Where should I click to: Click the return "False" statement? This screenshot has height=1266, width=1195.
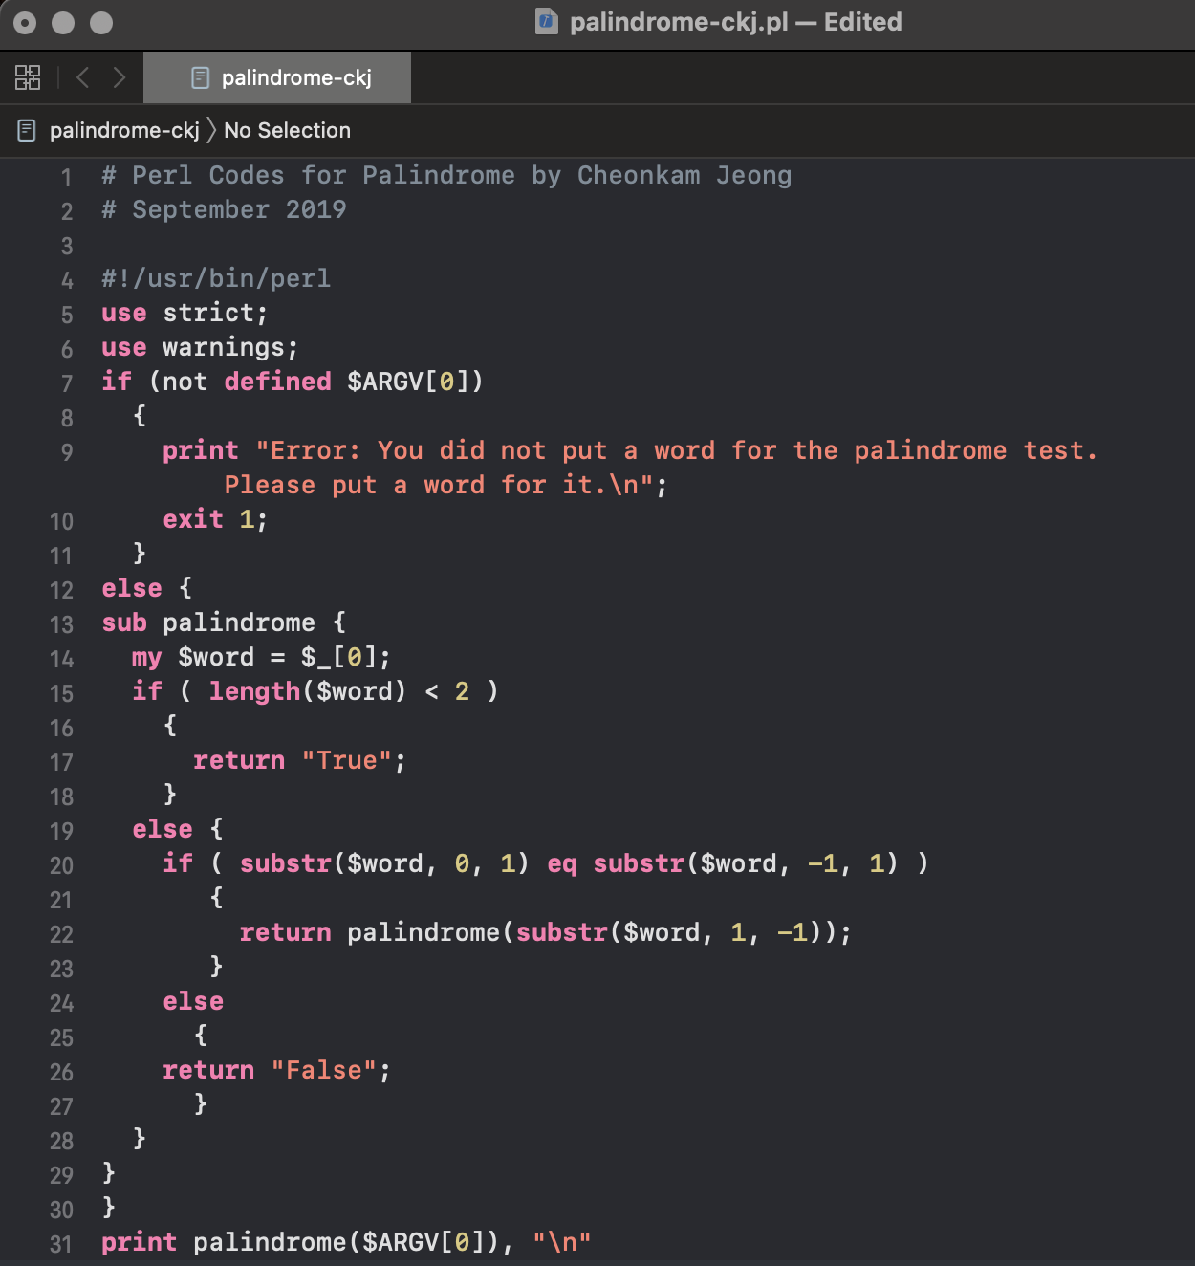[x=276, y=1070]
